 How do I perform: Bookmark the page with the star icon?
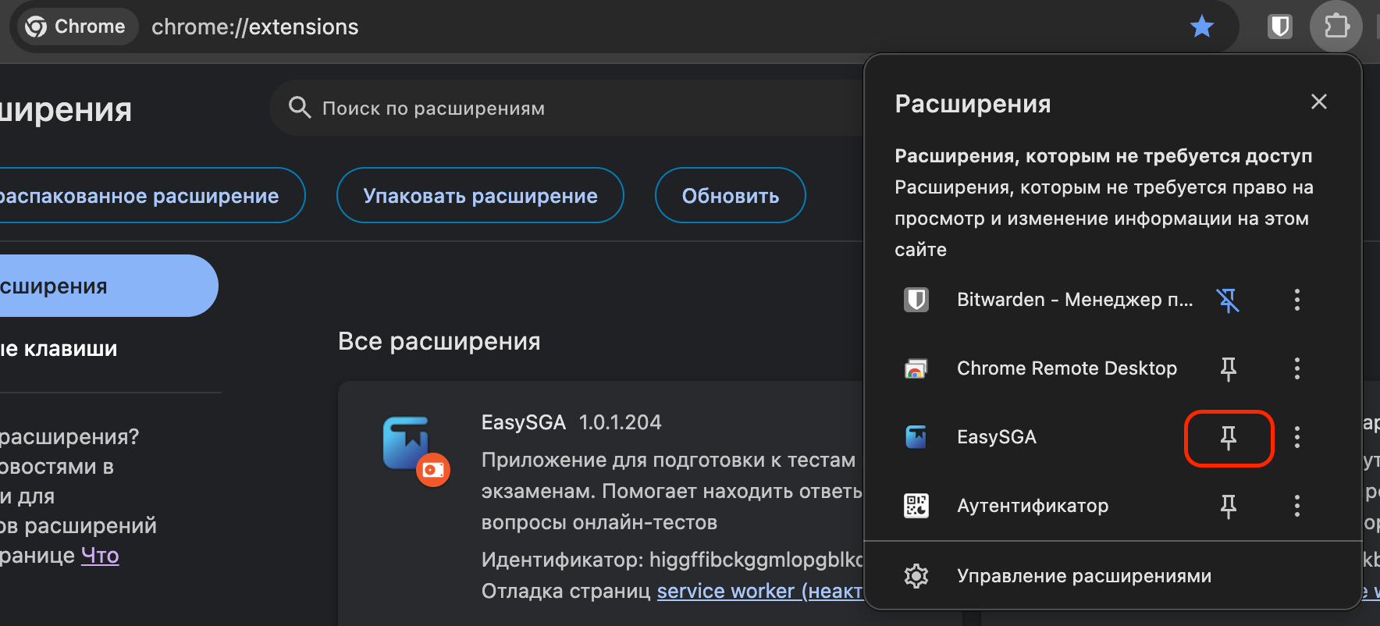(1202, 26)
